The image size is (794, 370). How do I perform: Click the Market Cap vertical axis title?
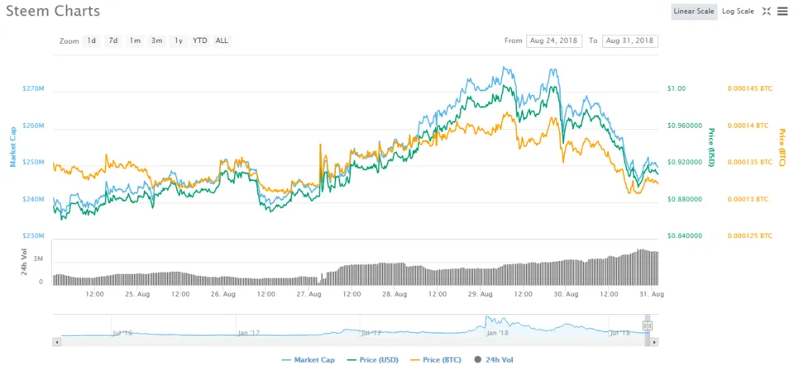point(14,146)
